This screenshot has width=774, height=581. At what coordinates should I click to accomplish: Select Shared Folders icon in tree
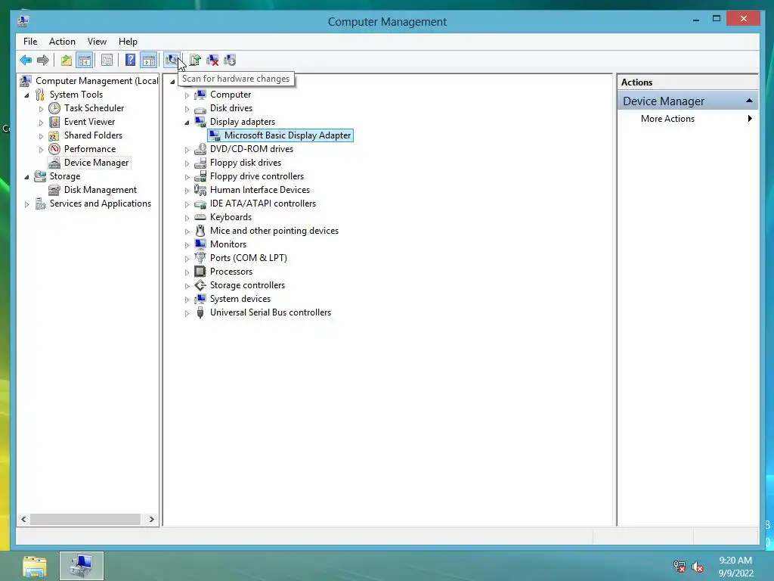click(54, 135)
